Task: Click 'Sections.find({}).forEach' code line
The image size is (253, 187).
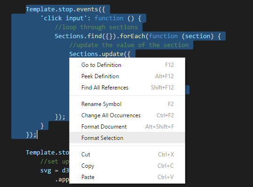Action: (138, 36)
